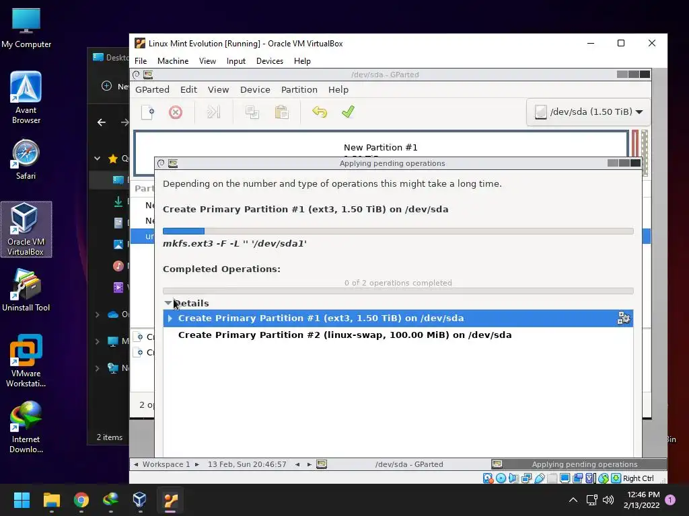Open Safari desktop shortcut
Viewport: 689px width, 516px height.
26,160
